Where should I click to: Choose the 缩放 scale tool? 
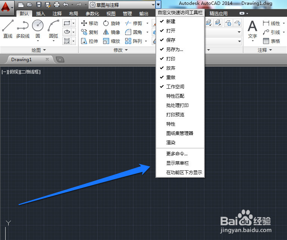[111, 41]
